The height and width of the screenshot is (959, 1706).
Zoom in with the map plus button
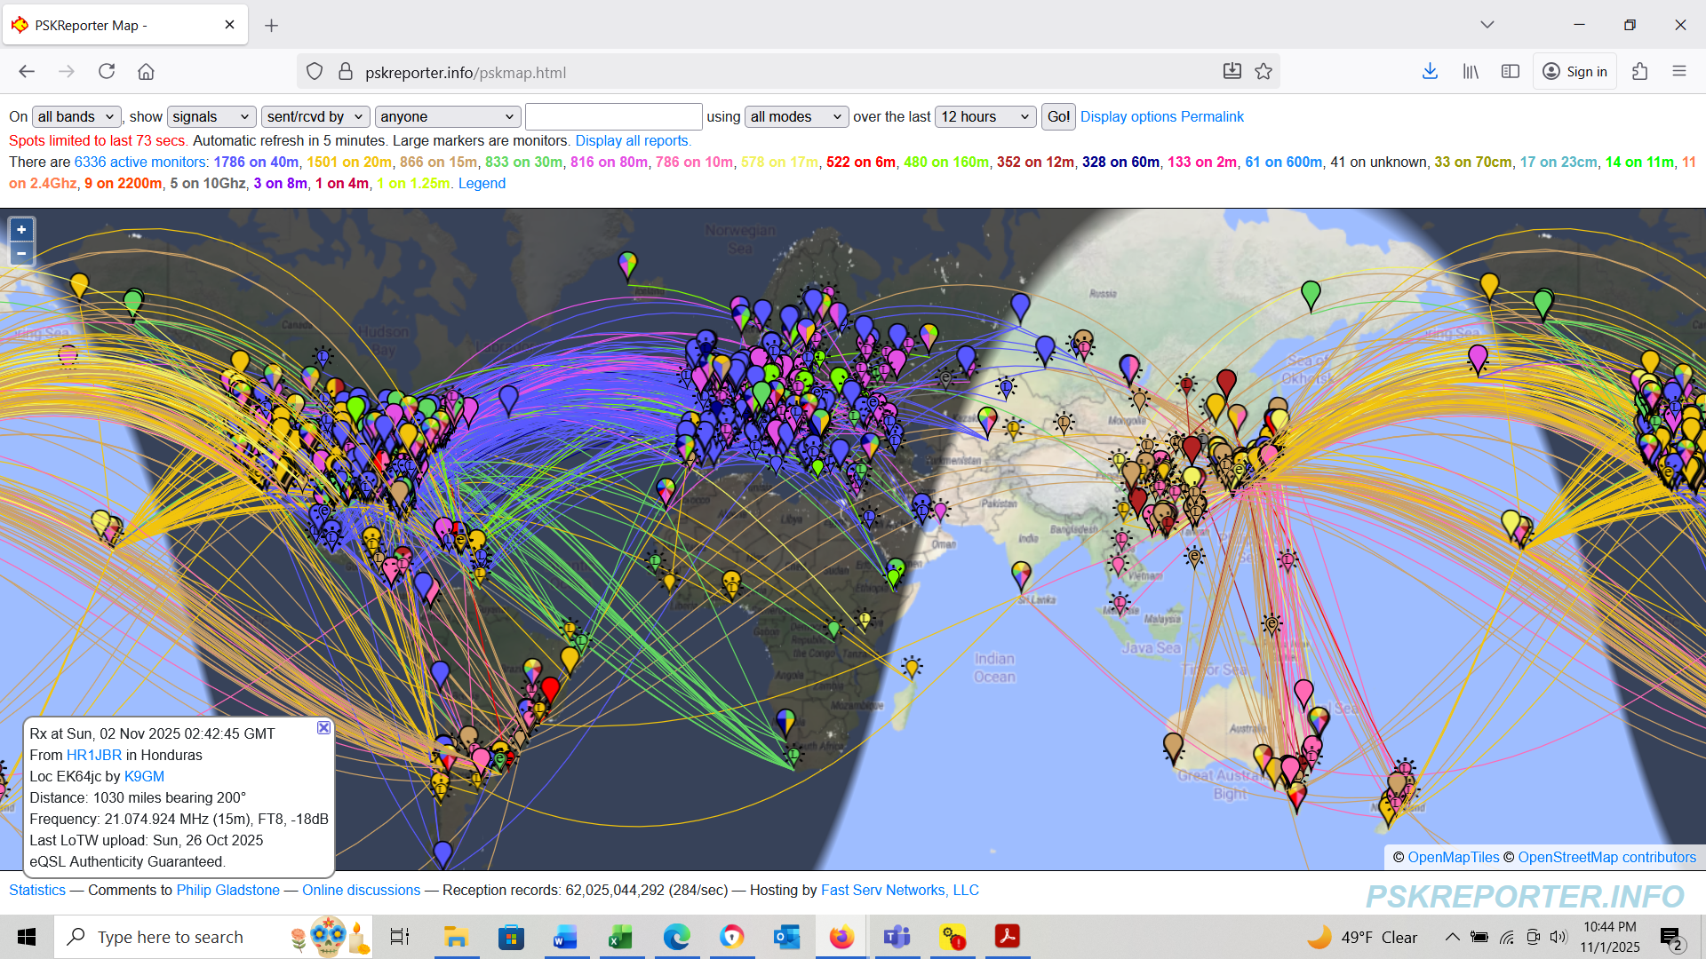pos(21,230)
